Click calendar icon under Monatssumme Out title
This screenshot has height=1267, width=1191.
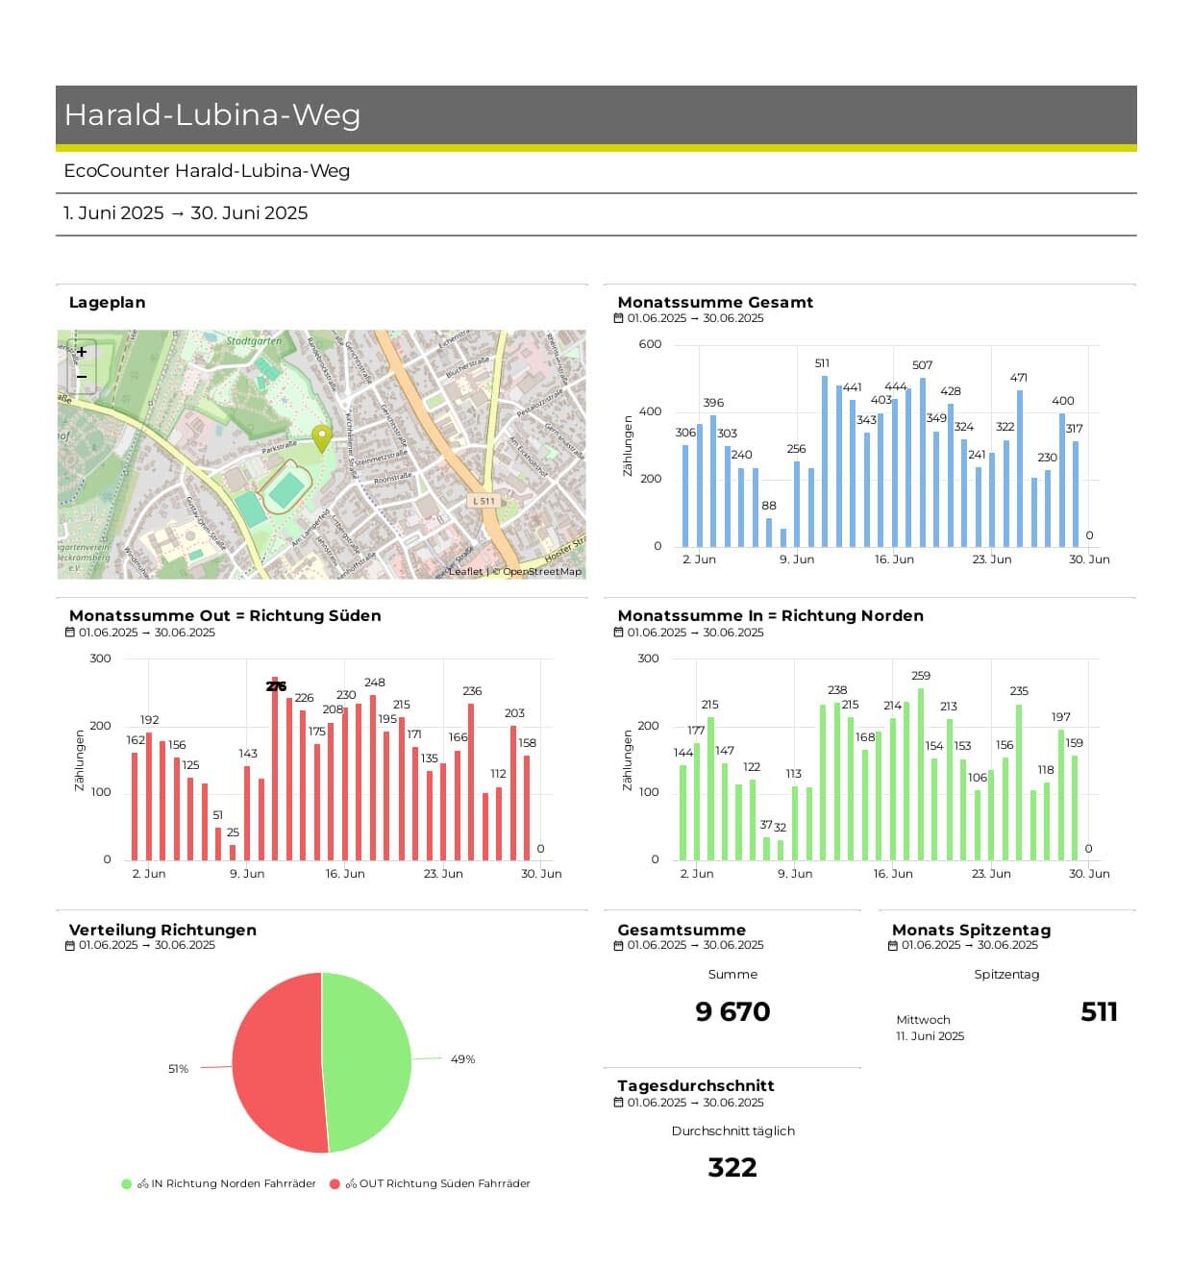pyautogui.click(x=70, y=633)
